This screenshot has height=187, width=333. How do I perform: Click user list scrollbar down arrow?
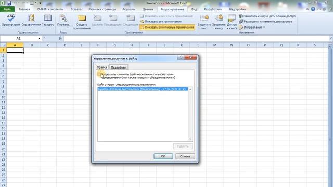[x=190, y=139]
